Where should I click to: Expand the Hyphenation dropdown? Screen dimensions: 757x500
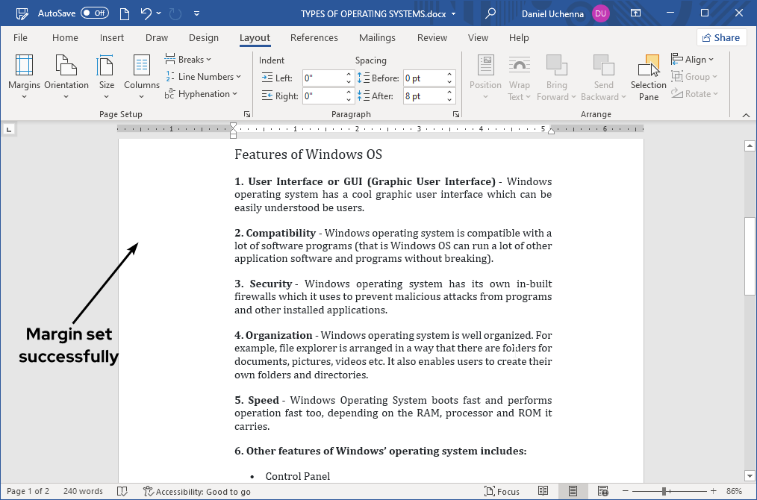pos(202,94)
